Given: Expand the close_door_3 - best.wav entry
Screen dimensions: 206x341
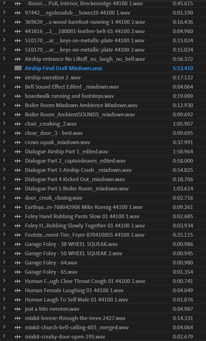Looking at the screenshot, I should [x=4, y=133].
